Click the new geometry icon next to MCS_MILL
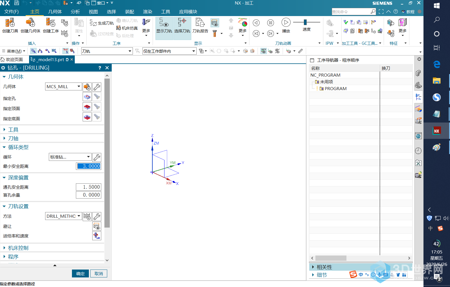The width and height of the screenshot is (450, 287). (87, 87)
